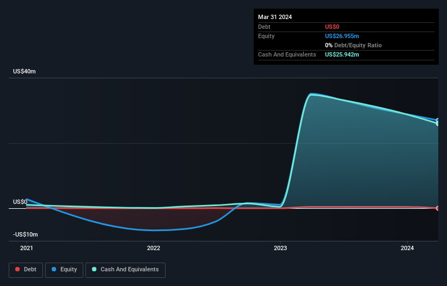Click the 2023 x-axis label
This screenshot has width=447, height=286.
pos(280,248)
